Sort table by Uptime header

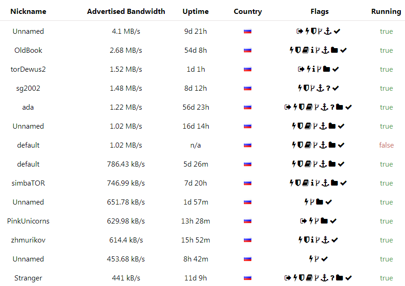coord(195,12)
